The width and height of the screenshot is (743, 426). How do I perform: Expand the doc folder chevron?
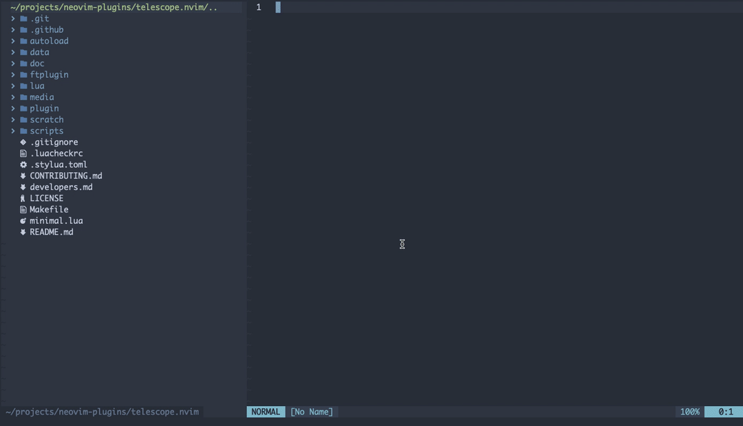13,64
